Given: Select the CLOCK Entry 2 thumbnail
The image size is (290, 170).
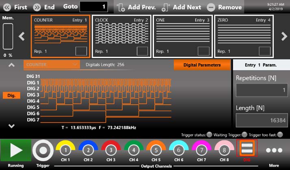Looking at the screenshot, I should [x=121, y=37].
